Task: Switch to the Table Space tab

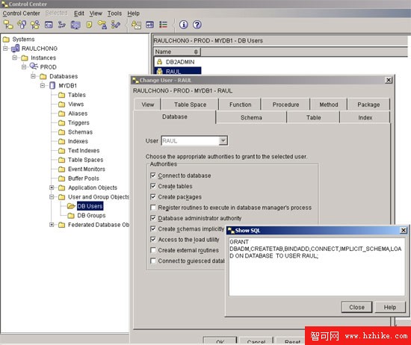Action: pyautogui.click(x=190, y=105)
